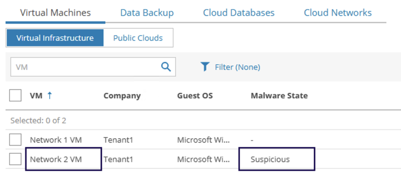Open the Filter (None) options
Image resolution: width=401 pixels, height=176 pixels.
pyautogui.click(x=237, y=67)
